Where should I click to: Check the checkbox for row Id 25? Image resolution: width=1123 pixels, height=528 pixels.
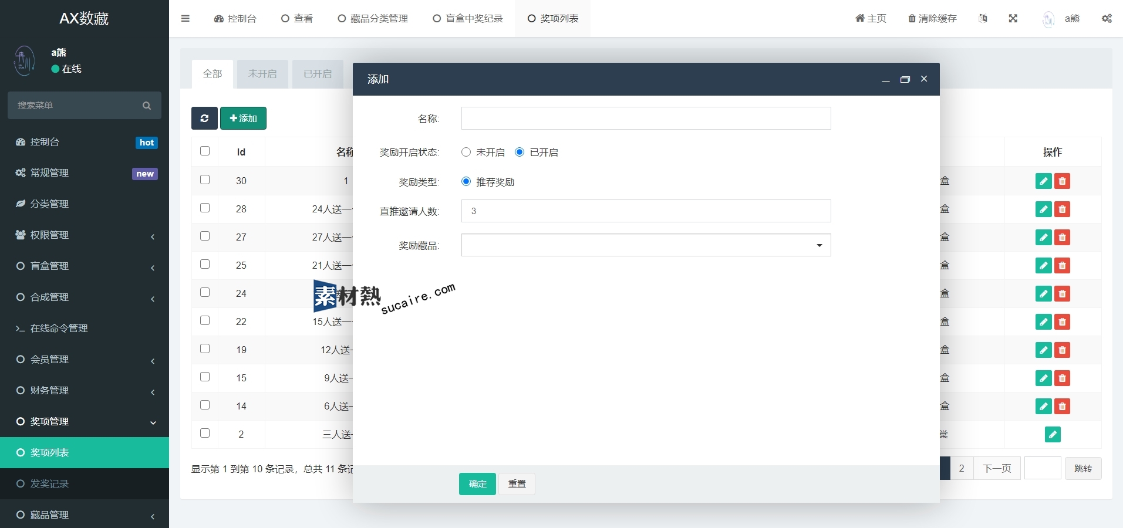pyautogui.click(x=205, y=264)
